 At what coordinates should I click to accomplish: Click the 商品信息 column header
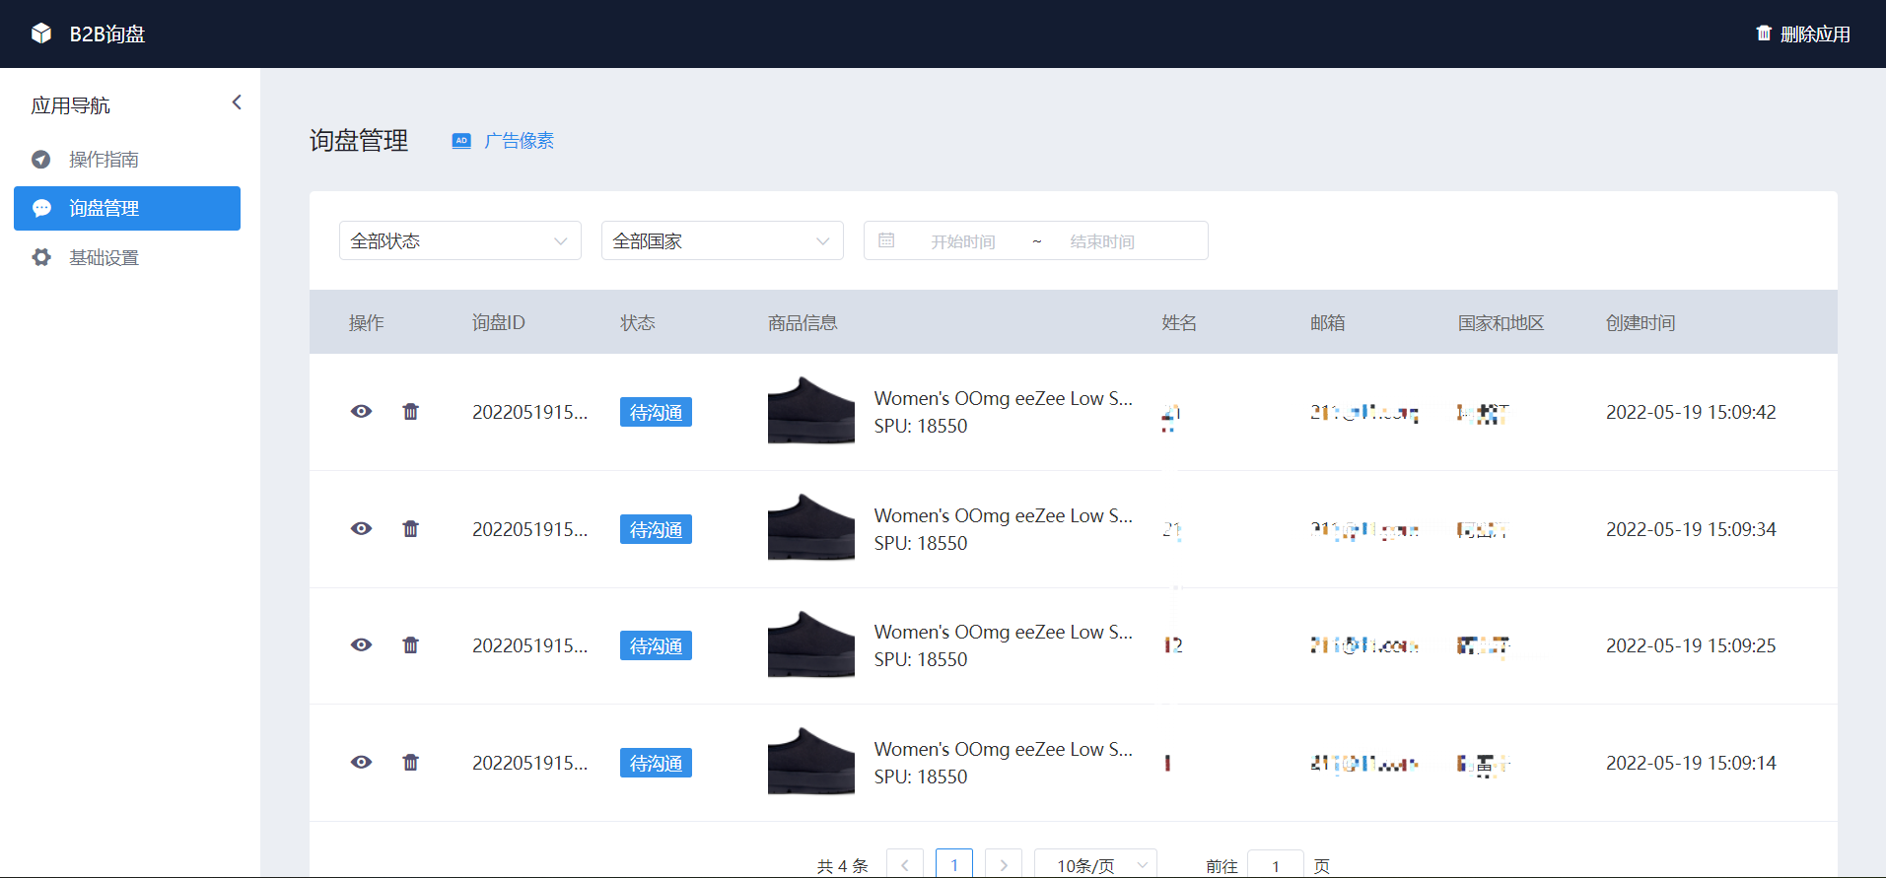(x=803, y=322)
